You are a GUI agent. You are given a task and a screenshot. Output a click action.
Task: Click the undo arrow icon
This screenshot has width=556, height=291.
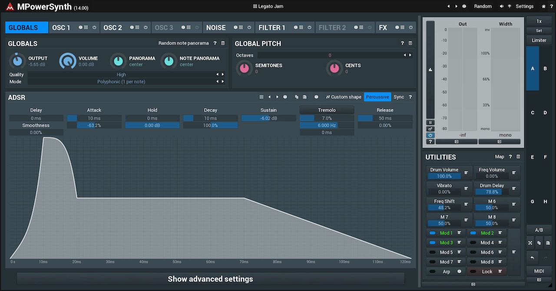[x=532, y=258]
